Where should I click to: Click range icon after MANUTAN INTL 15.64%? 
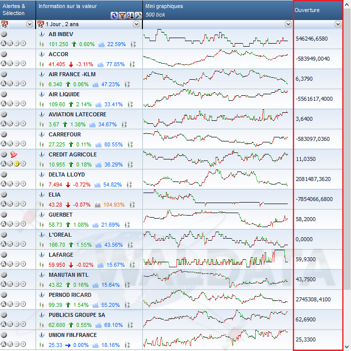pyautogui.click(x=127, y=285)
